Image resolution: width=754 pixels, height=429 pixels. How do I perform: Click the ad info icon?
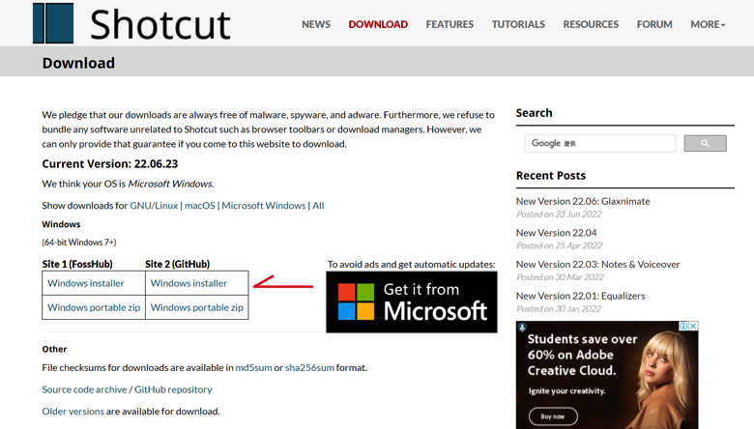tap(683, 326)
